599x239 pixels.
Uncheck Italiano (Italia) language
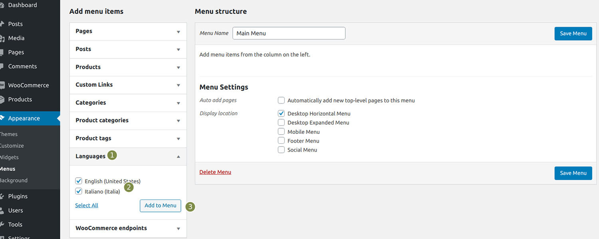[x=79, y=191]
